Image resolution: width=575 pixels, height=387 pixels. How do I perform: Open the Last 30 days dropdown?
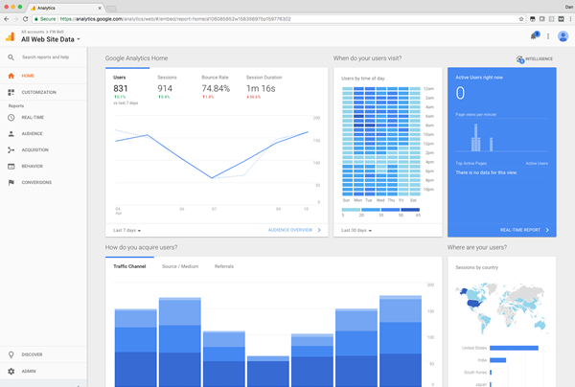[x=356, y=231]
